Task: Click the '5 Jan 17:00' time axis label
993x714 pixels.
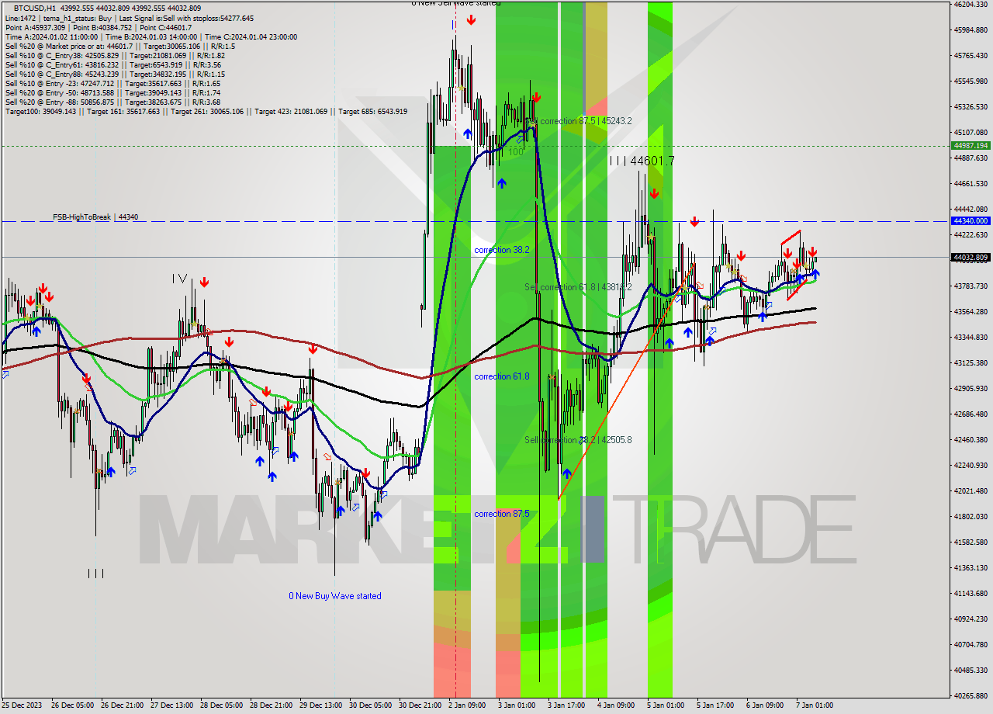Action: (715, 705)
